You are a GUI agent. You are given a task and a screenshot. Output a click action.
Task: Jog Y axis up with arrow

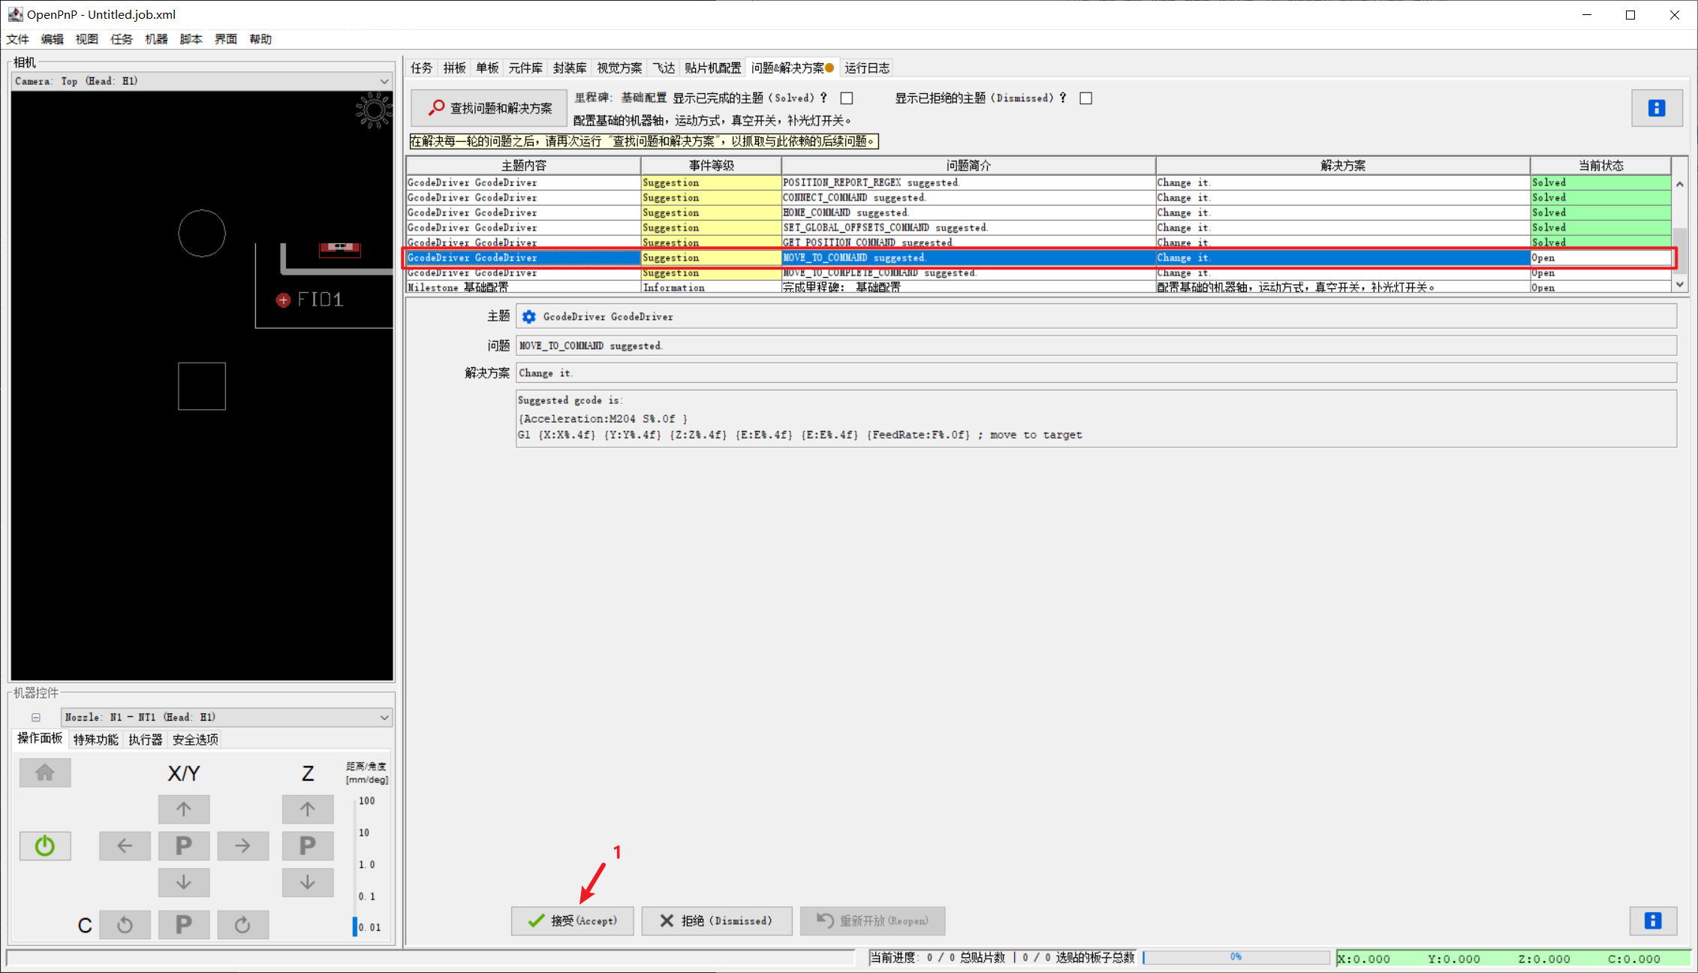click(x=183, y=809)
